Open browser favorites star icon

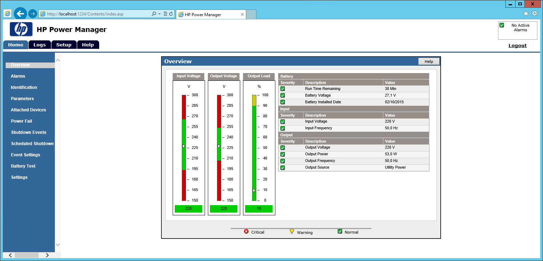[526, 13]
